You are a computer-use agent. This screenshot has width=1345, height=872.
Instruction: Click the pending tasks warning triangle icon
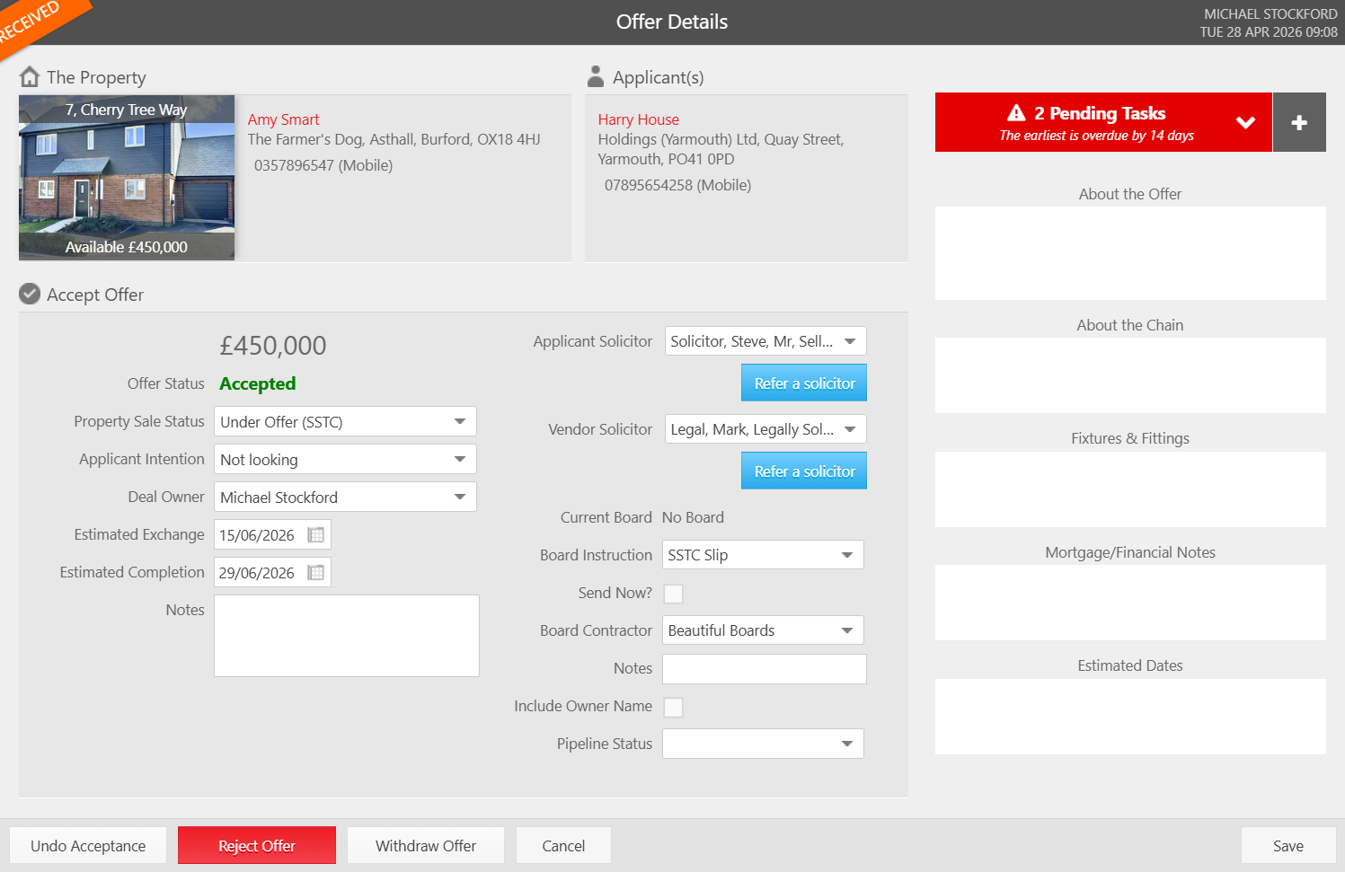[1016, 112]
